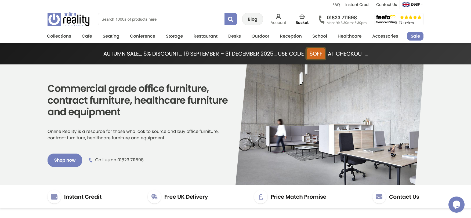
Task: Open the Outdoor menu
Action: (x=260, y=36)
